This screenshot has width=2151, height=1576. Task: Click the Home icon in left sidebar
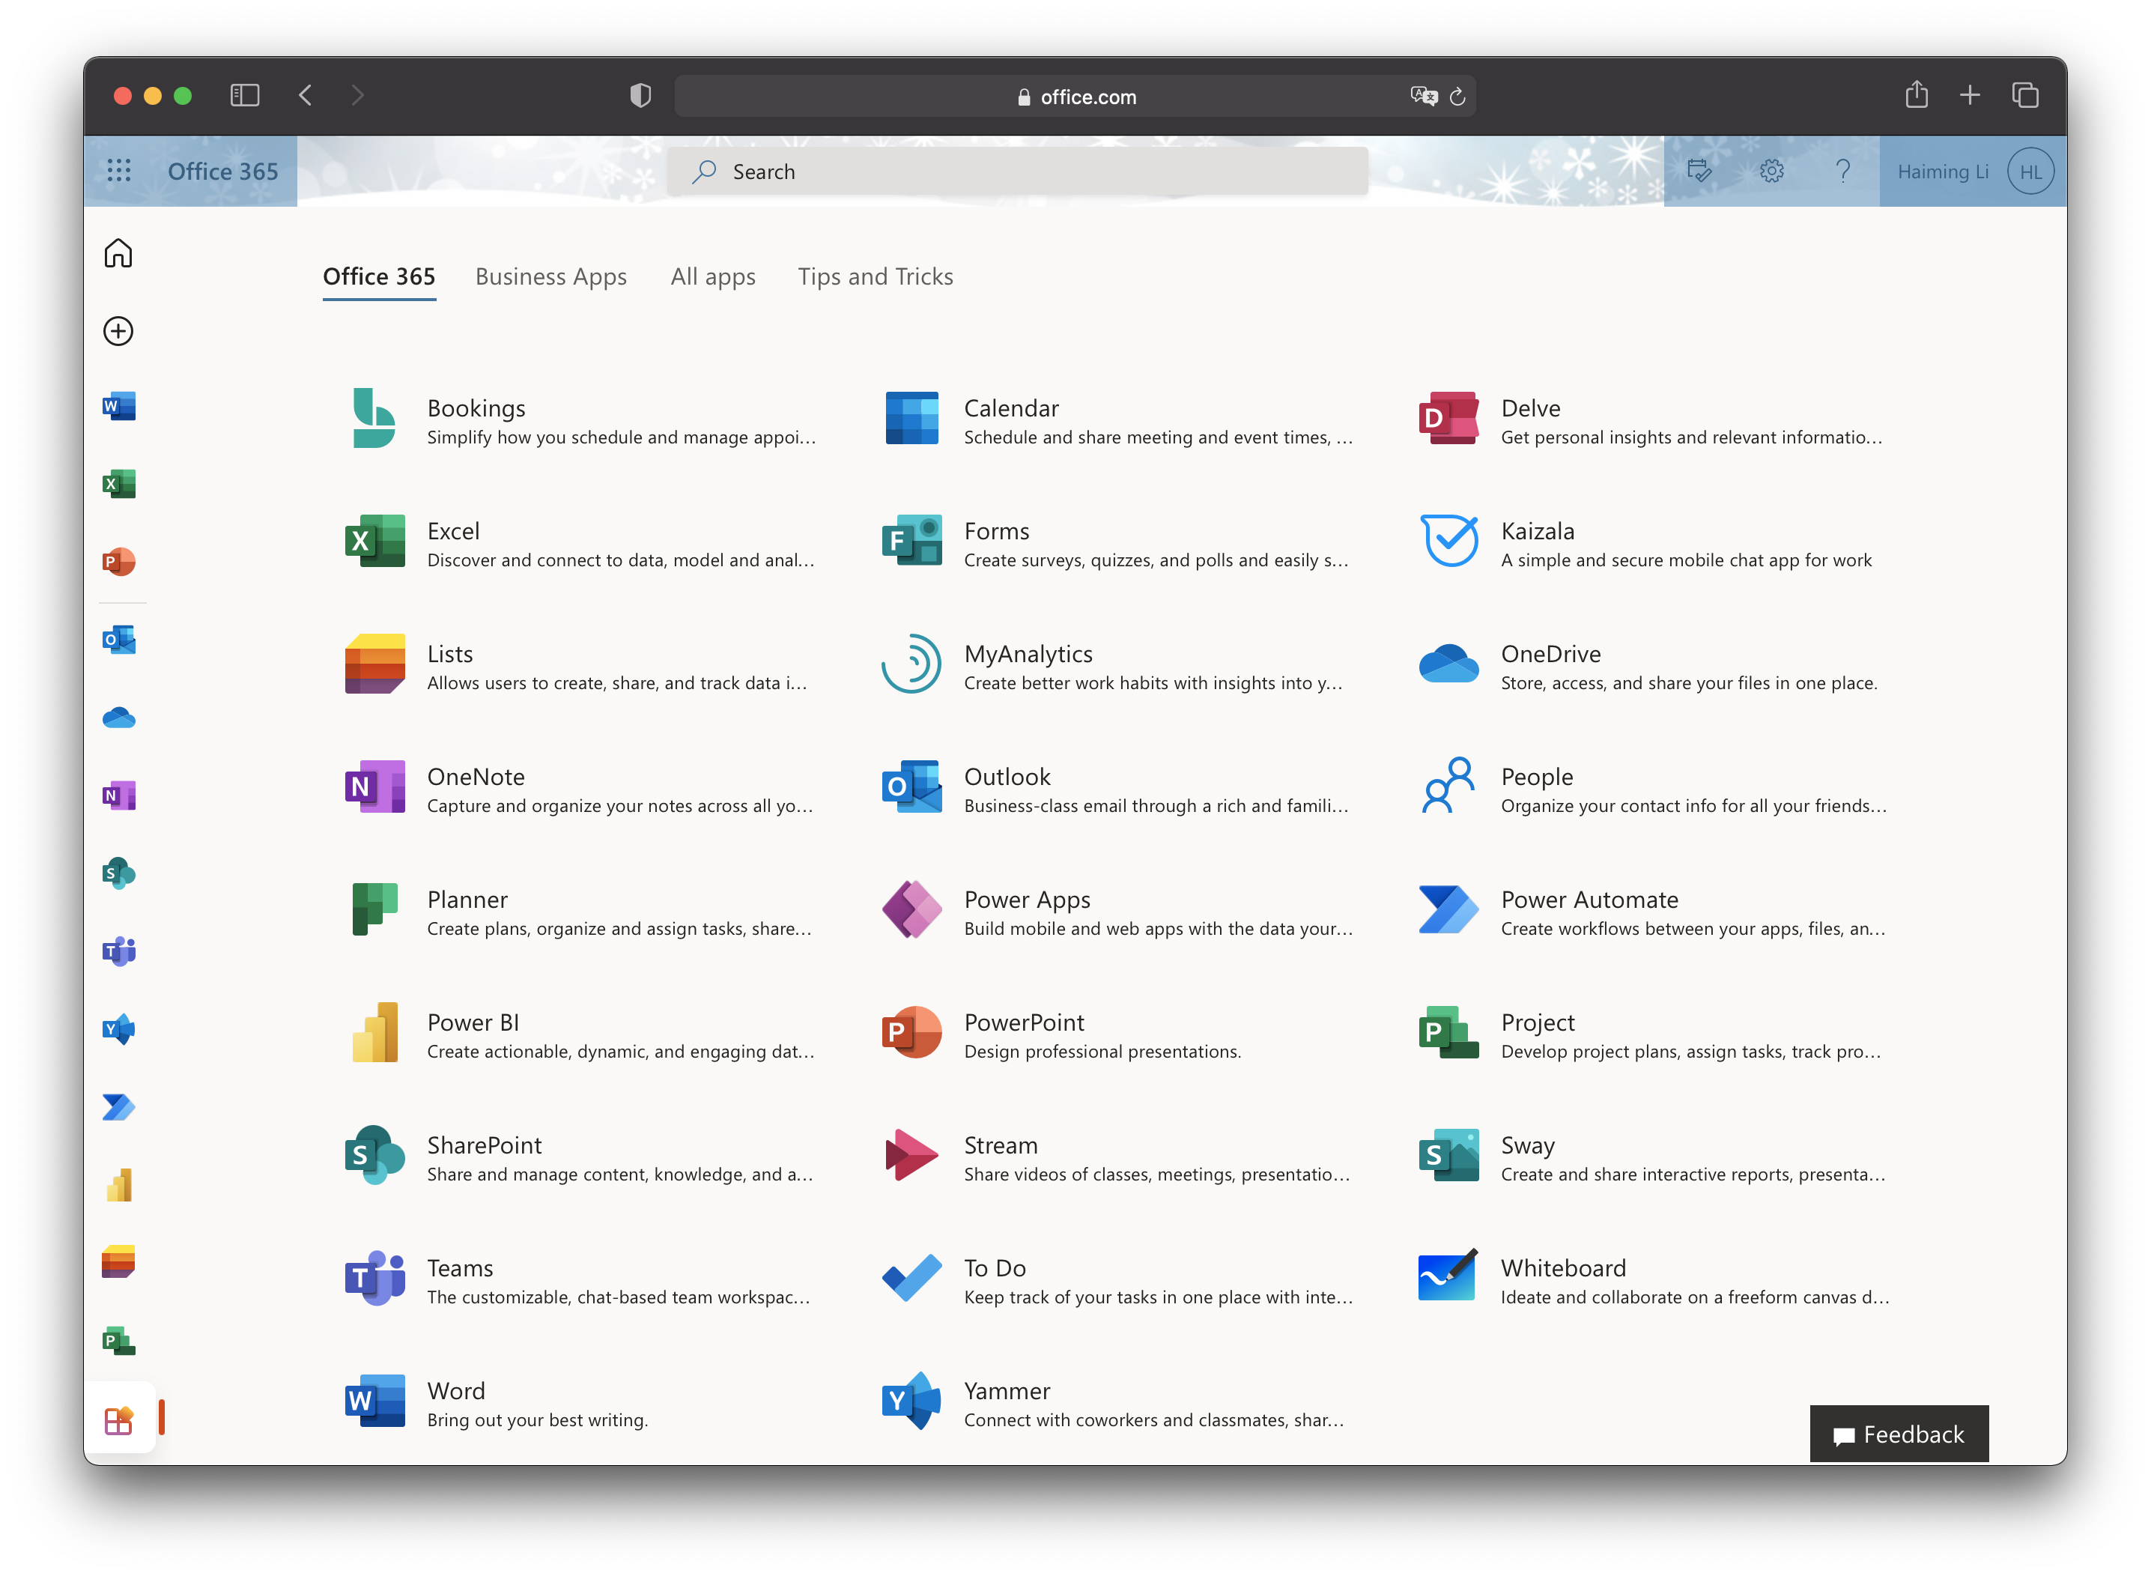[x=118, y=253]
